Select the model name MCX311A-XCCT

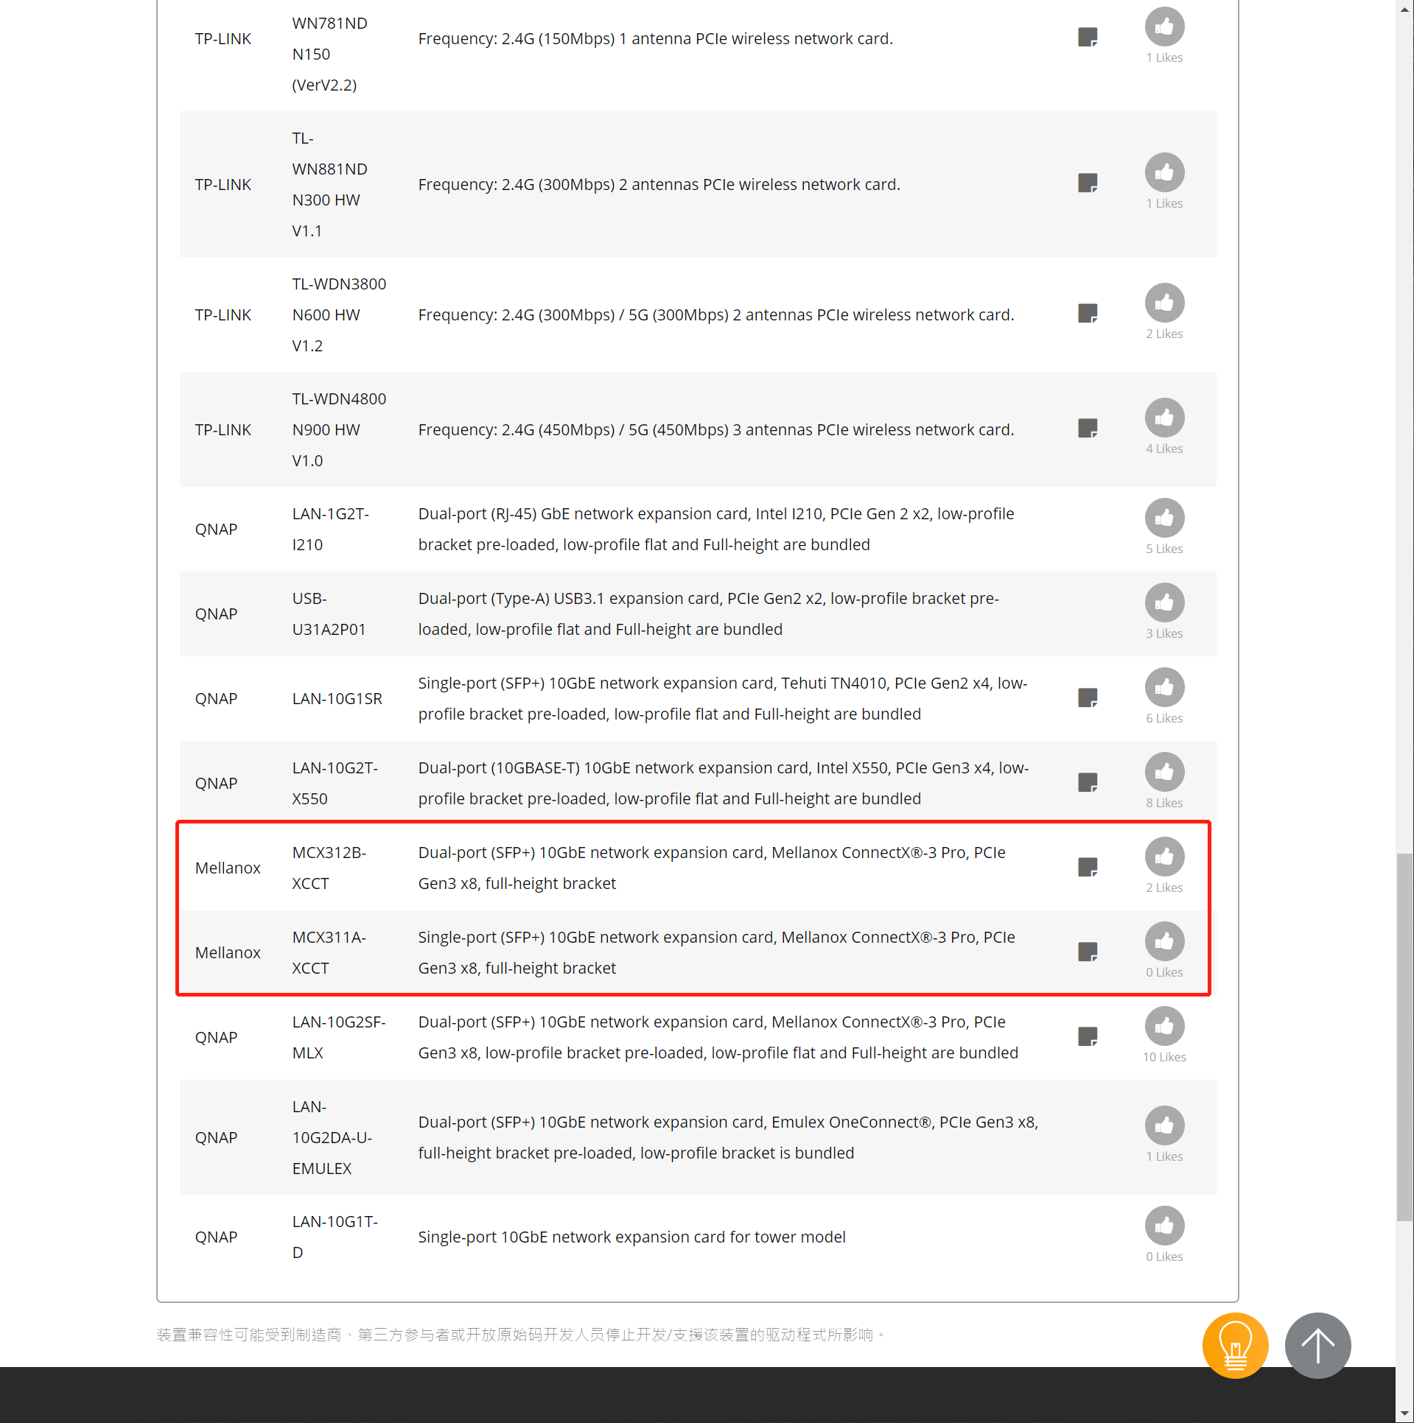tap(329, 953)
